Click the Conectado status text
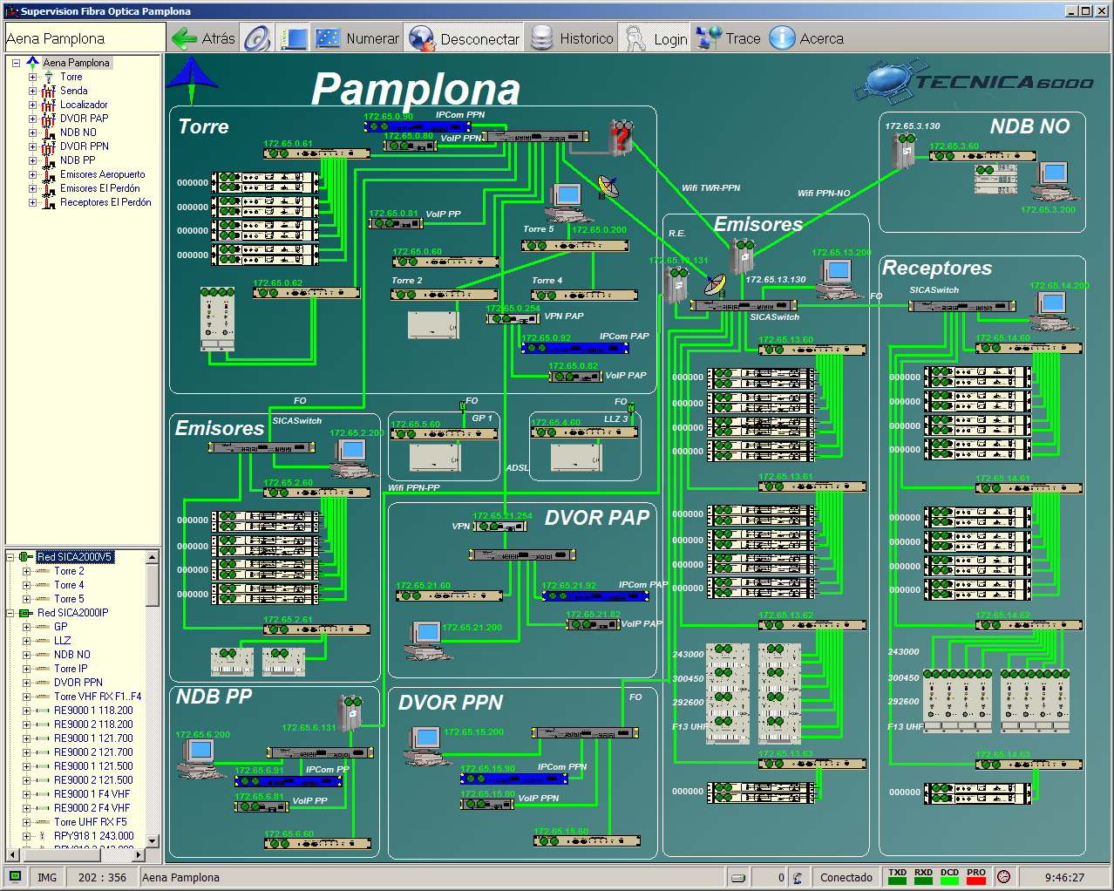This screenshot has width=1114, height=891. point(846,878)
